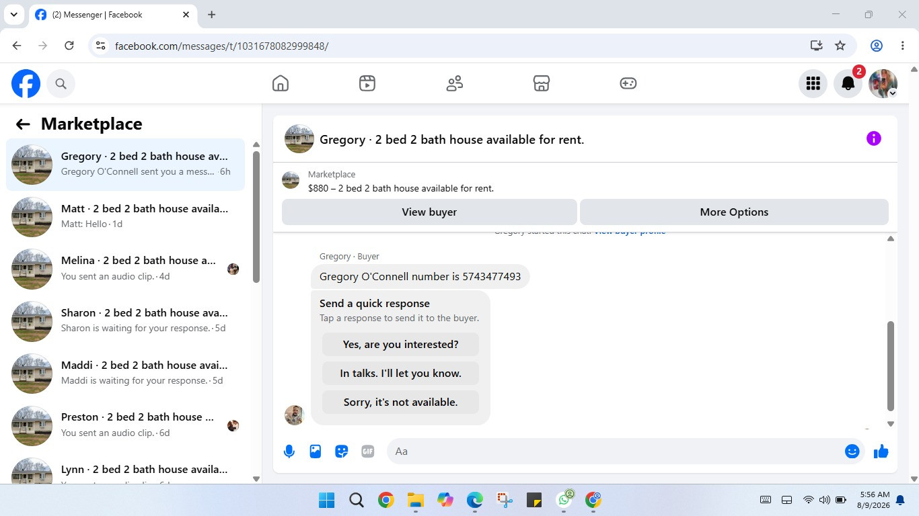The height and width of the screenshot is (516, 919).
Task: Open Gregory conversation in the list
Action: point(126,165)
